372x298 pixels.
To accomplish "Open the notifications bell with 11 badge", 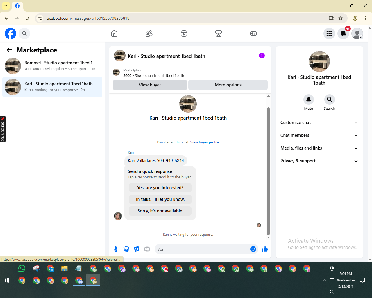I will (x=343, y=33).
